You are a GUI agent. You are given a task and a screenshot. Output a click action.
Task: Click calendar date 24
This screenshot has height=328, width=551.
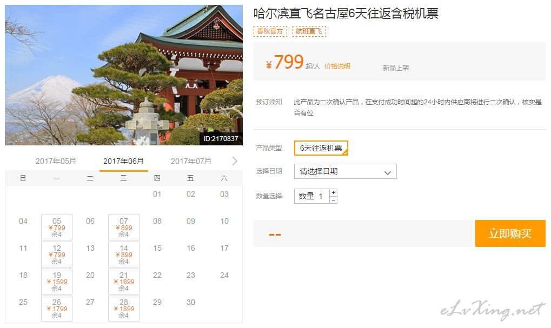224,276
